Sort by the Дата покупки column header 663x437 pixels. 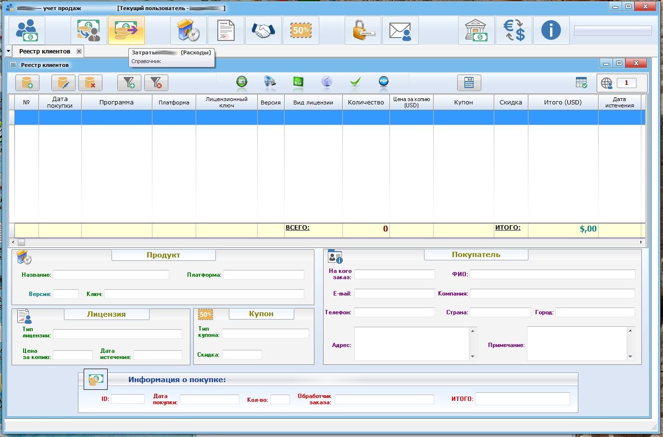pyautogui.click(x=60, y=102)
